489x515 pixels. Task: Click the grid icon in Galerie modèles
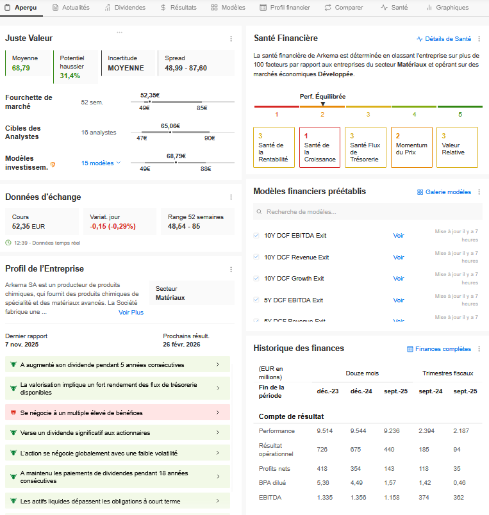[x=420, y=192]
